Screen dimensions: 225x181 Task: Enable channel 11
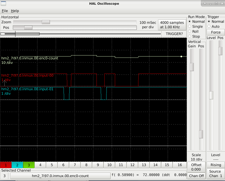[121, 165]
